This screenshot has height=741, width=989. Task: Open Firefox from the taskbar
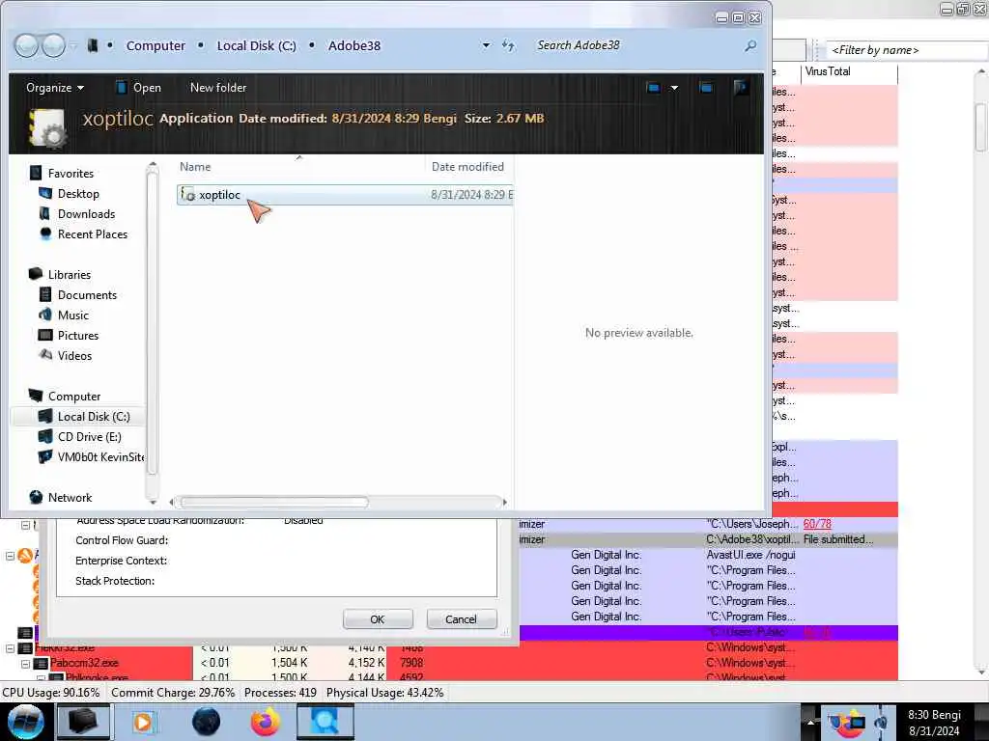coord(266,722)
